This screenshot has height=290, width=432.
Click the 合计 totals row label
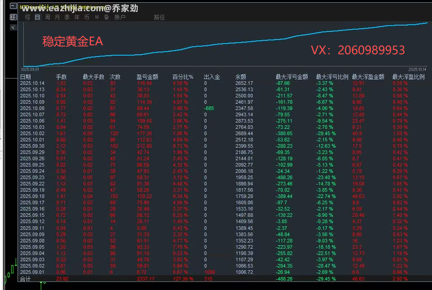point(26,279)
